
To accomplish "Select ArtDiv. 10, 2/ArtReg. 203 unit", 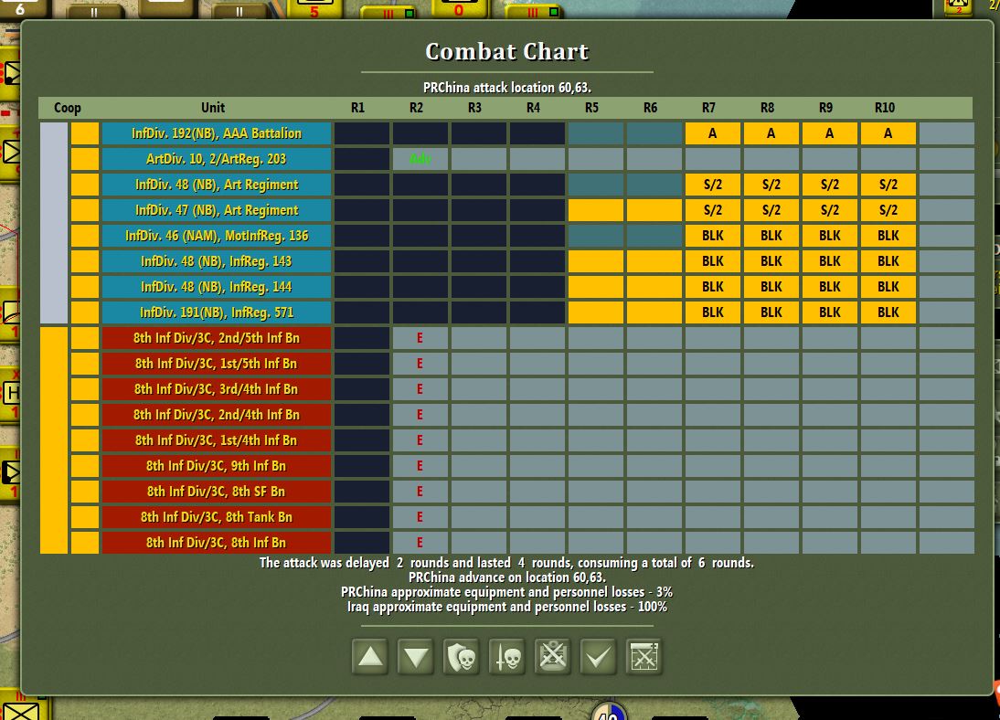I will (x=217, y=159).
